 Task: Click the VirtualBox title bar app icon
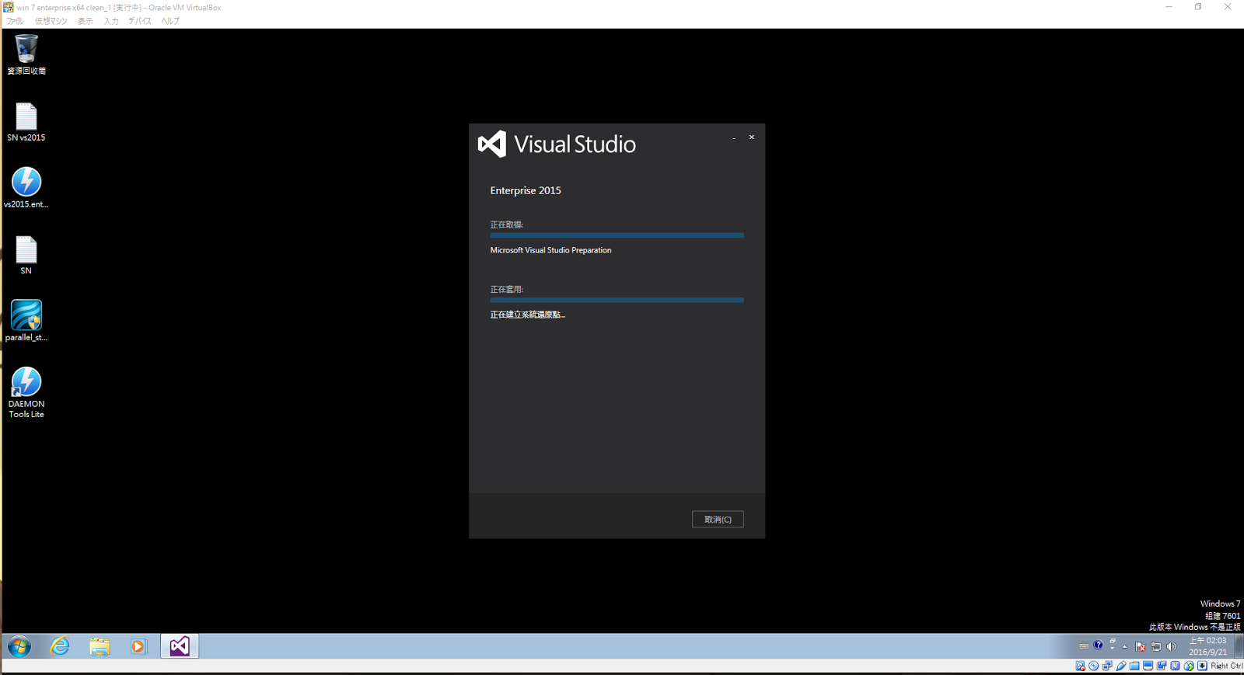(8, 7)
